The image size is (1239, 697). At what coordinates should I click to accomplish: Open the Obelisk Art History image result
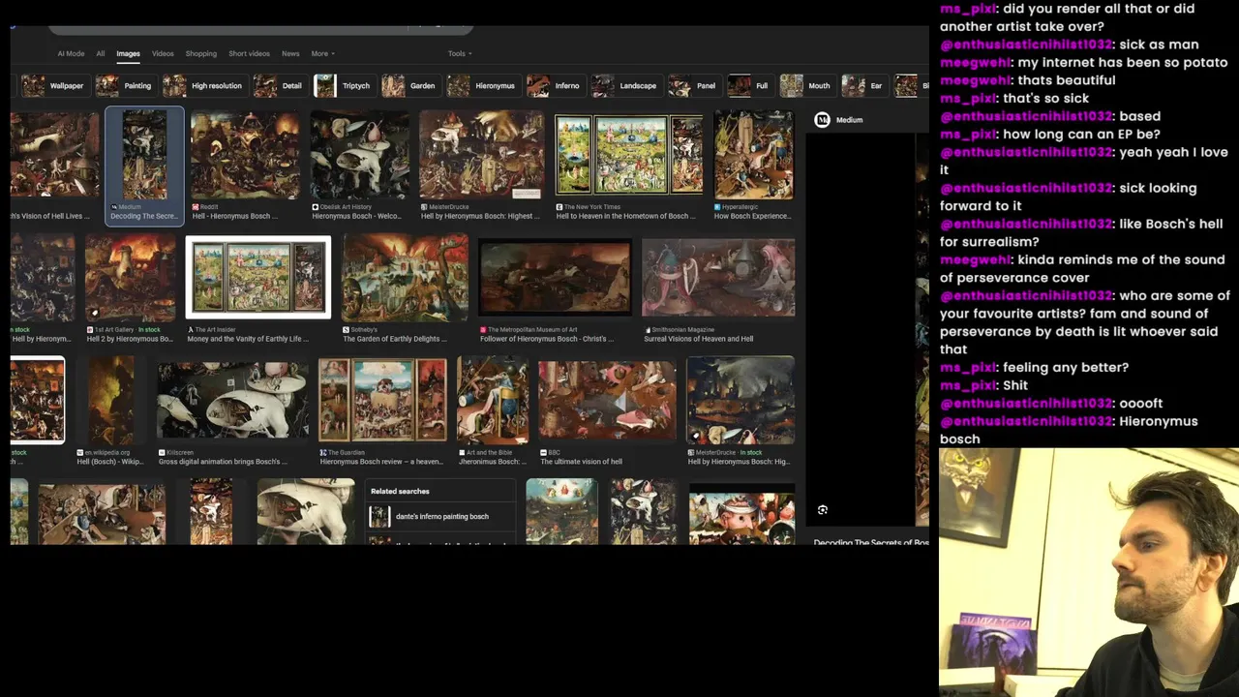(x=359, y=155)
